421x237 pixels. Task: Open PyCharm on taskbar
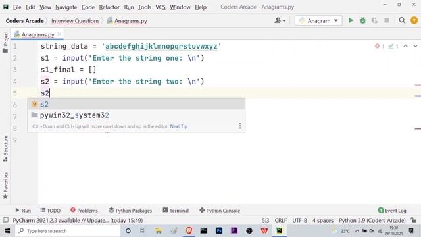click(x=279, y=231)
